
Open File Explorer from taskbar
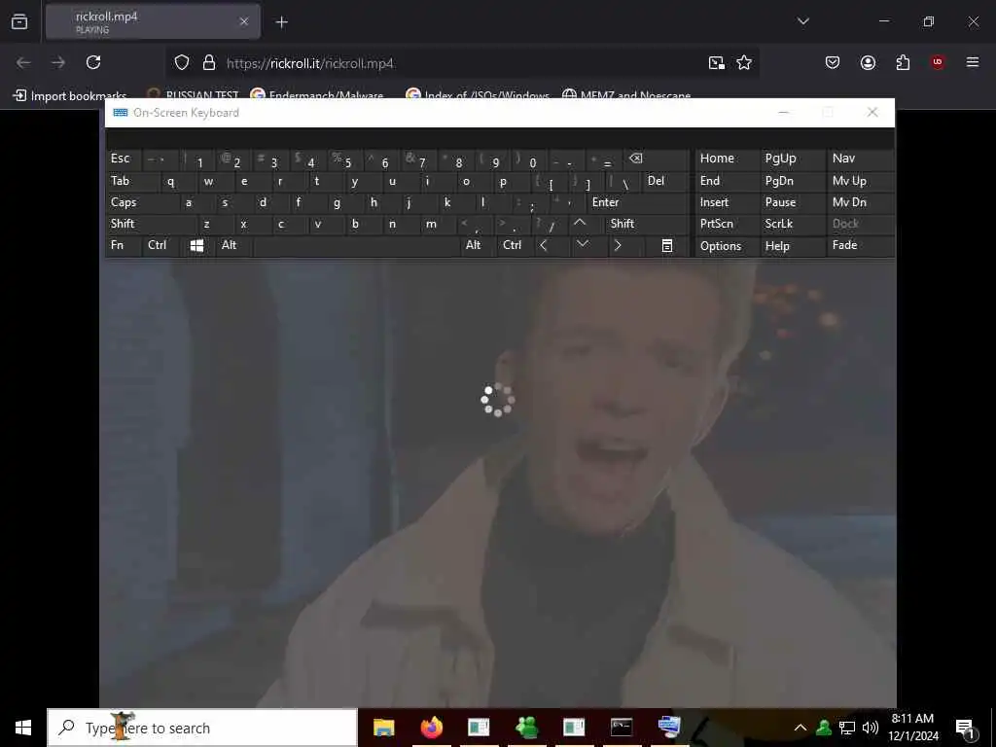383,728
